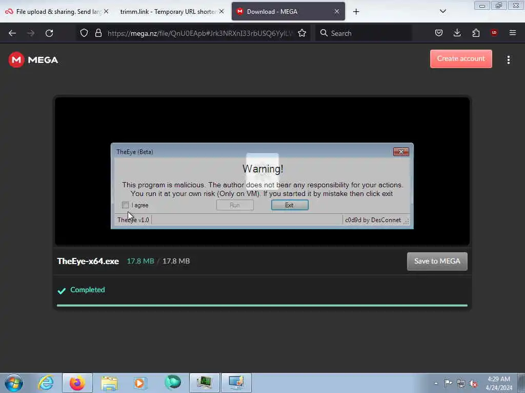Image resolution: width=525 pixels, height=393 pixels.
Task: Go back to the previous page
Action: (12, 33)
